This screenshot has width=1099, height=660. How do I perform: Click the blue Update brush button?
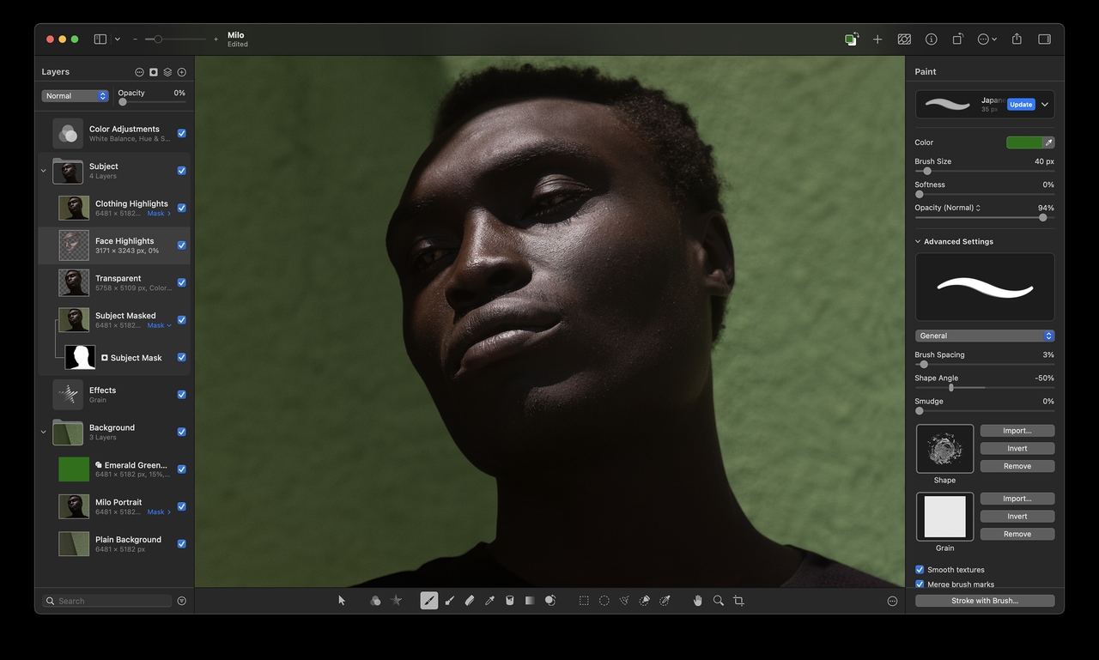pyautogui.click(x=1020, y=105)
